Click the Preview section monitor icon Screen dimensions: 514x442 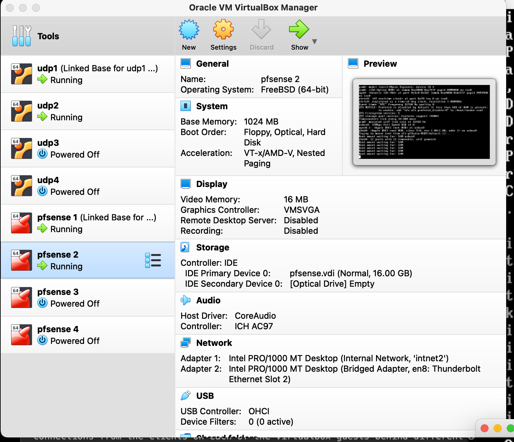pos(353,63)
